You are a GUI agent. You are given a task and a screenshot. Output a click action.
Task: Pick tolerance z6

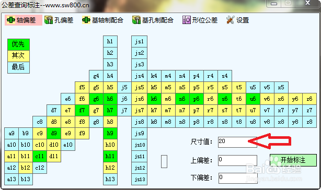coord(309,99)
